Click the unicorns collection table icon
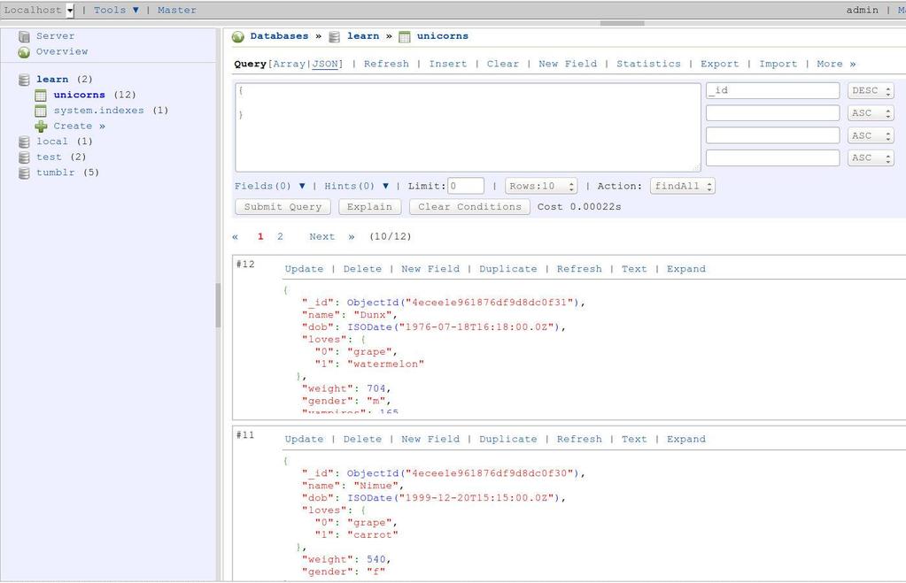906x583 pixels. click(x=41, y=96)
